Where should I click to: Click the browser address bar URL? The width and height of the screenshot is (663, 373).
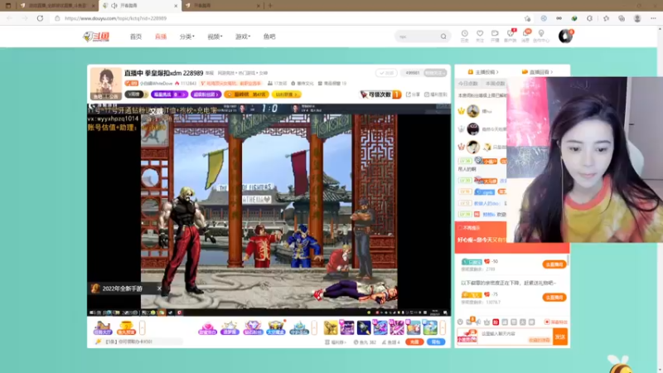[116, 18]
